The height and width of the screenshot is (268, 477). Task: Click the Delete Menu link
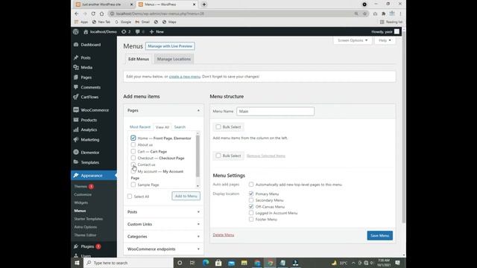224,235
